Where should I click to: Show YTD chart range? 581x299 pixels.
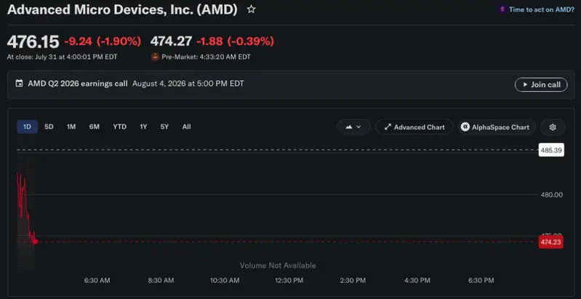tap(120, 127)
